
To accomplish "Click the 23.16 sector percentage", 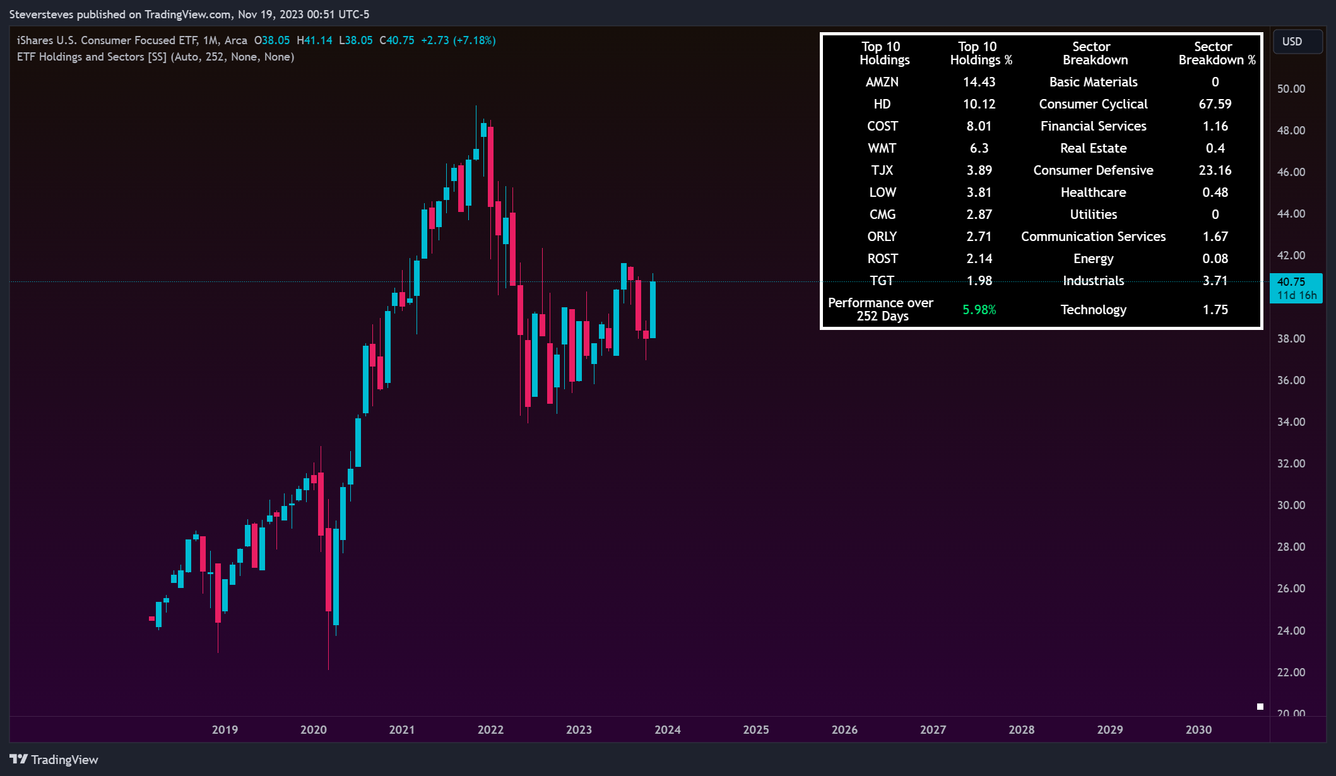I will point(1215,170).
